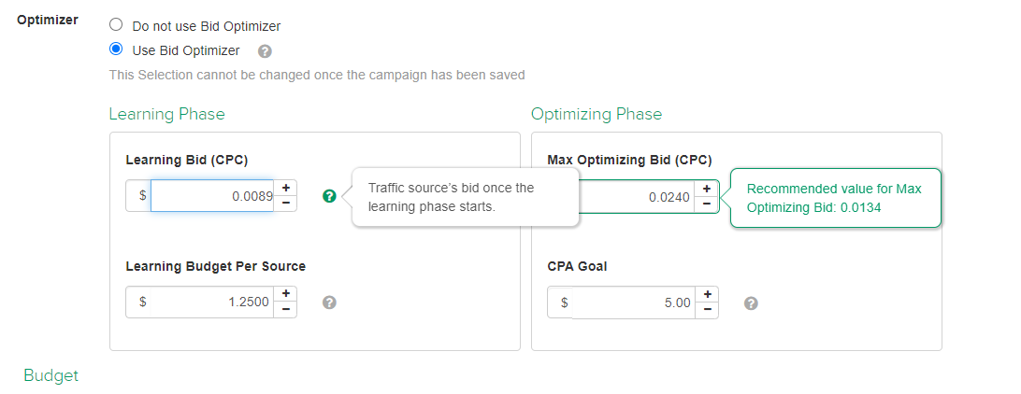Click green help icon next to Learning Bid
The width and height of the screenshot is (1021, 394).
point(329,196)
